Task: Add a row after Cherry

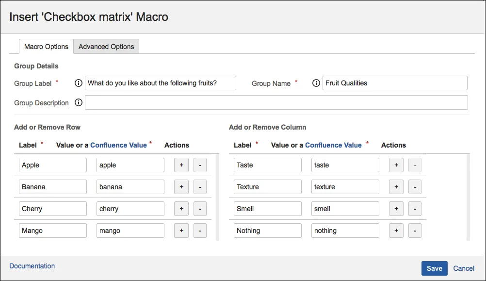Action: [x=181, y=209]
